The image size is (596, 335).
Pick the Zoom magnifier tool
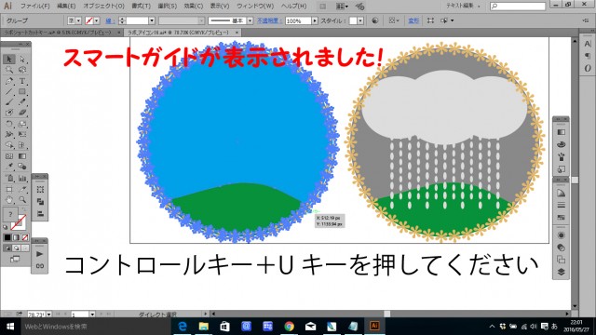22,200
